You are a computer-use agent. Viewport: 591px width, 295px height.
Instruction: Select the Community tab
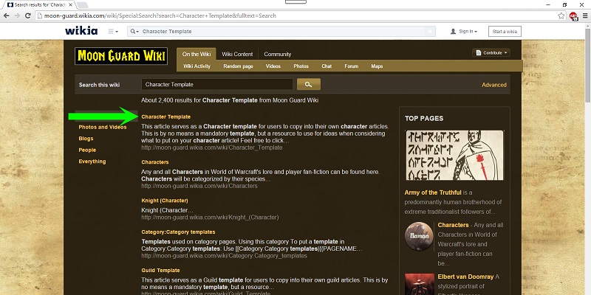(x=278, y=54)
